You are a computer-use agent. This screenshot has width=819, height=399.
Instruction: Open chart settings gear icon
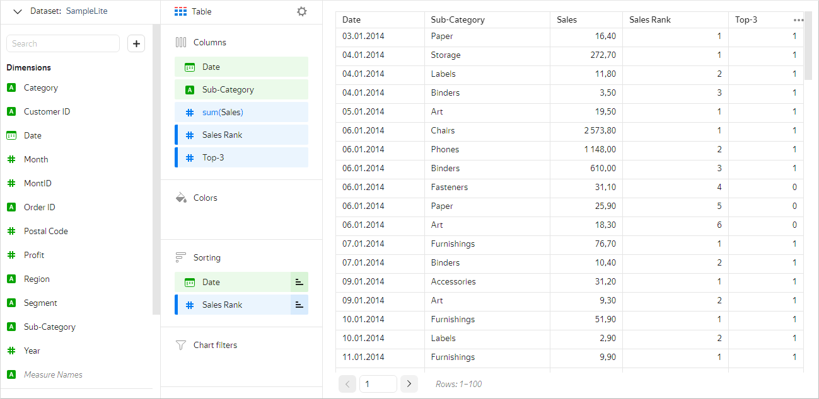(302, 11)
